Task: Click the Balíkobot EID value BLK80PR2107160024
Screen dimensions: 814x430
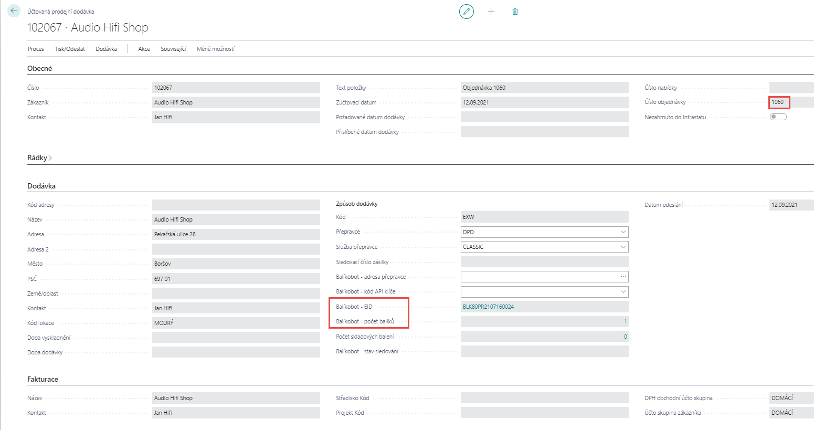Action: click(488, 307)
